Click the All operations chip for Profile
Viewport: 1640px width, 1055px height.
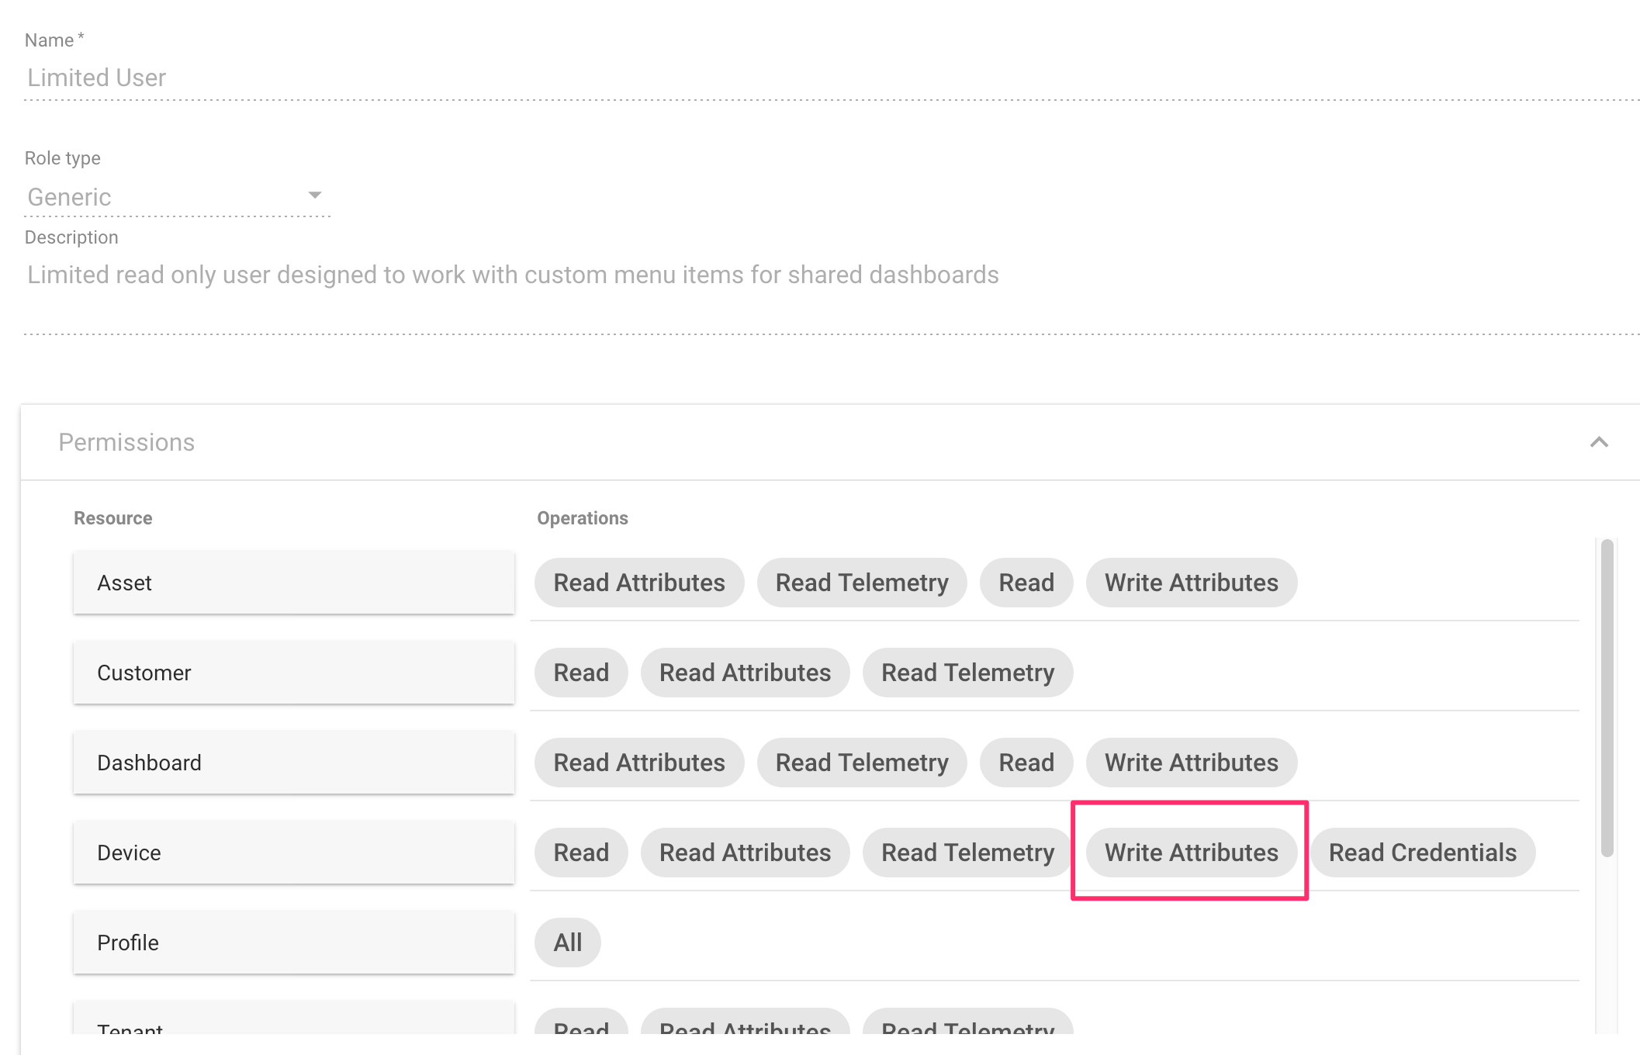(x=567, y=943)
